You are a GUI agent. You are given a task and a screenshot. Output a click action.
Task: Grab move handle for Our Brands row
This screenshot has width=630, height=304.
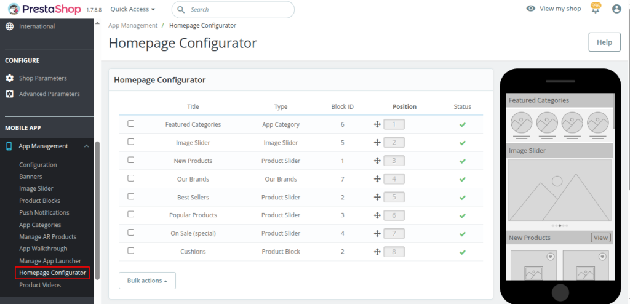(x=377, y=179)
